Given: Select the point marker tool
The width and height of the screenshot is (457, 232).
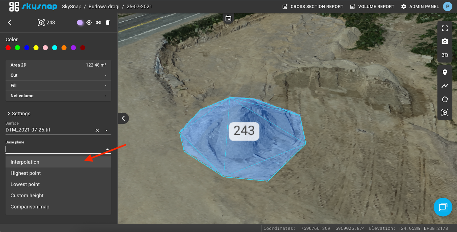Looking at the screenshot, I should 445,73.
